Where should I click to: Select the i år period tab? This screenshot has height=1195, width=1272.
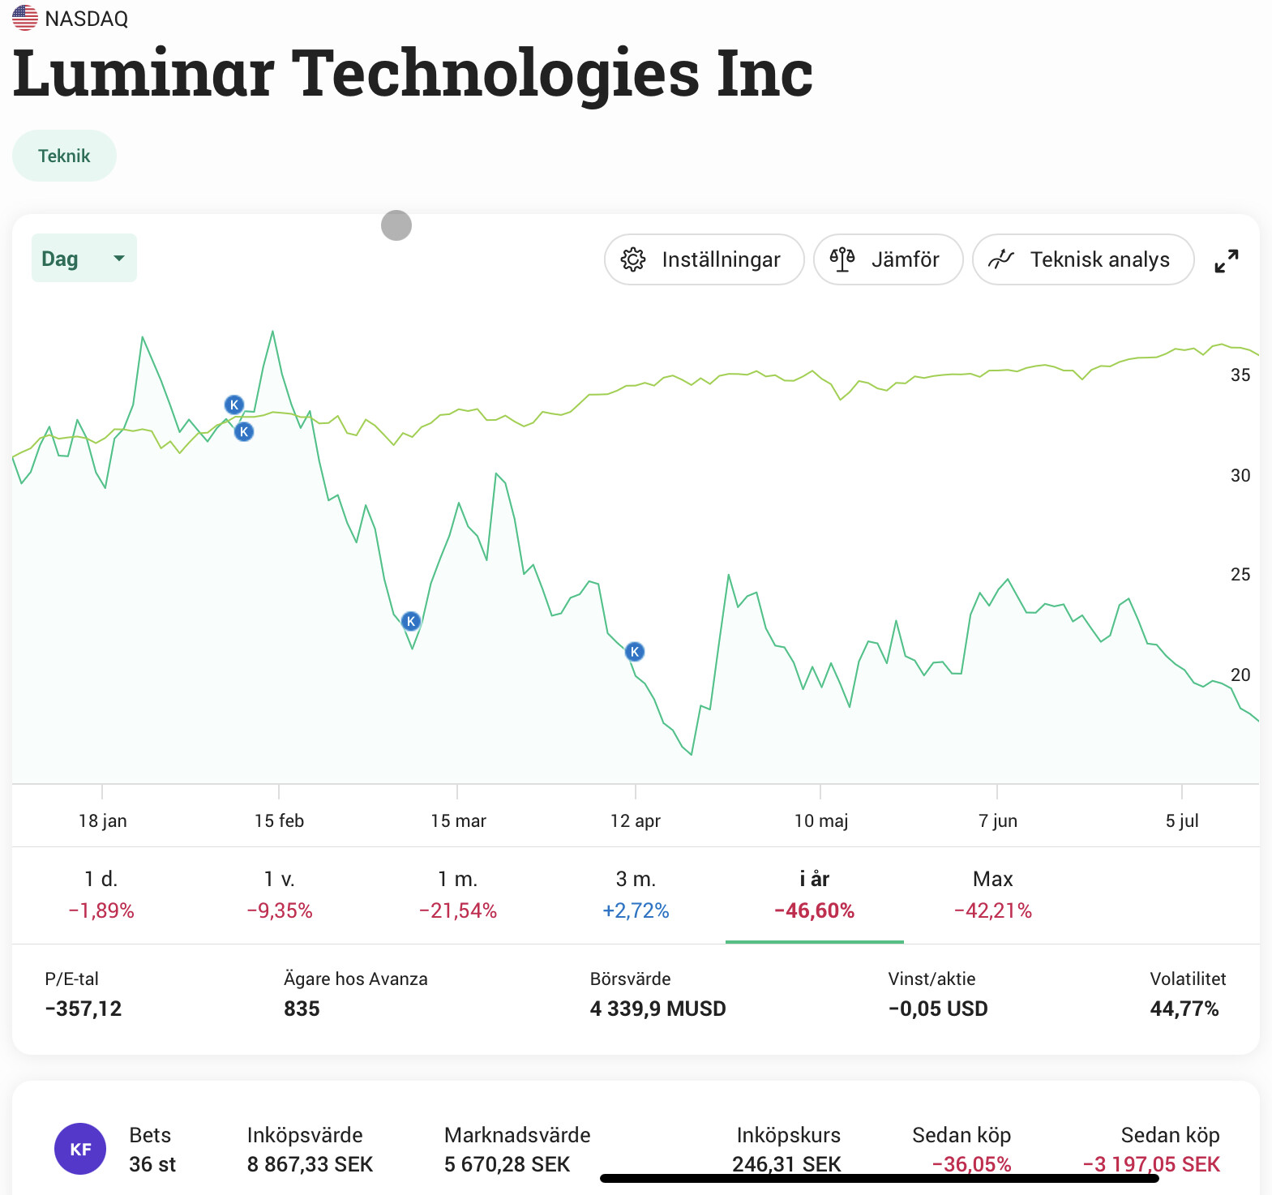(815, 894)
